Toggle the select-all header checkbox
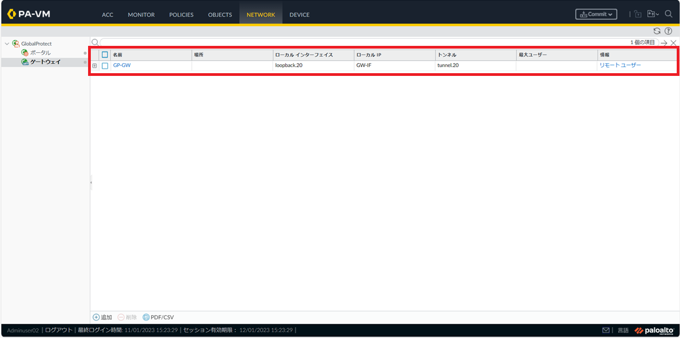Image resolution: width=680 pixels, height=338 pixels. click(x=105, y=55)
